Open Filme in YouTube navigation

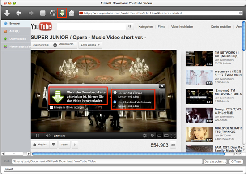coord(161,27)
